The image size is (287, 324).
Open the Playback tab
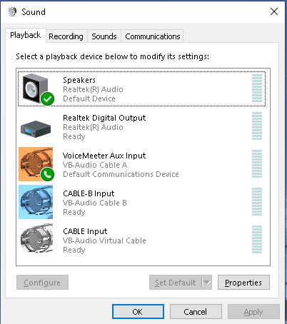click(x=26, y=35)
